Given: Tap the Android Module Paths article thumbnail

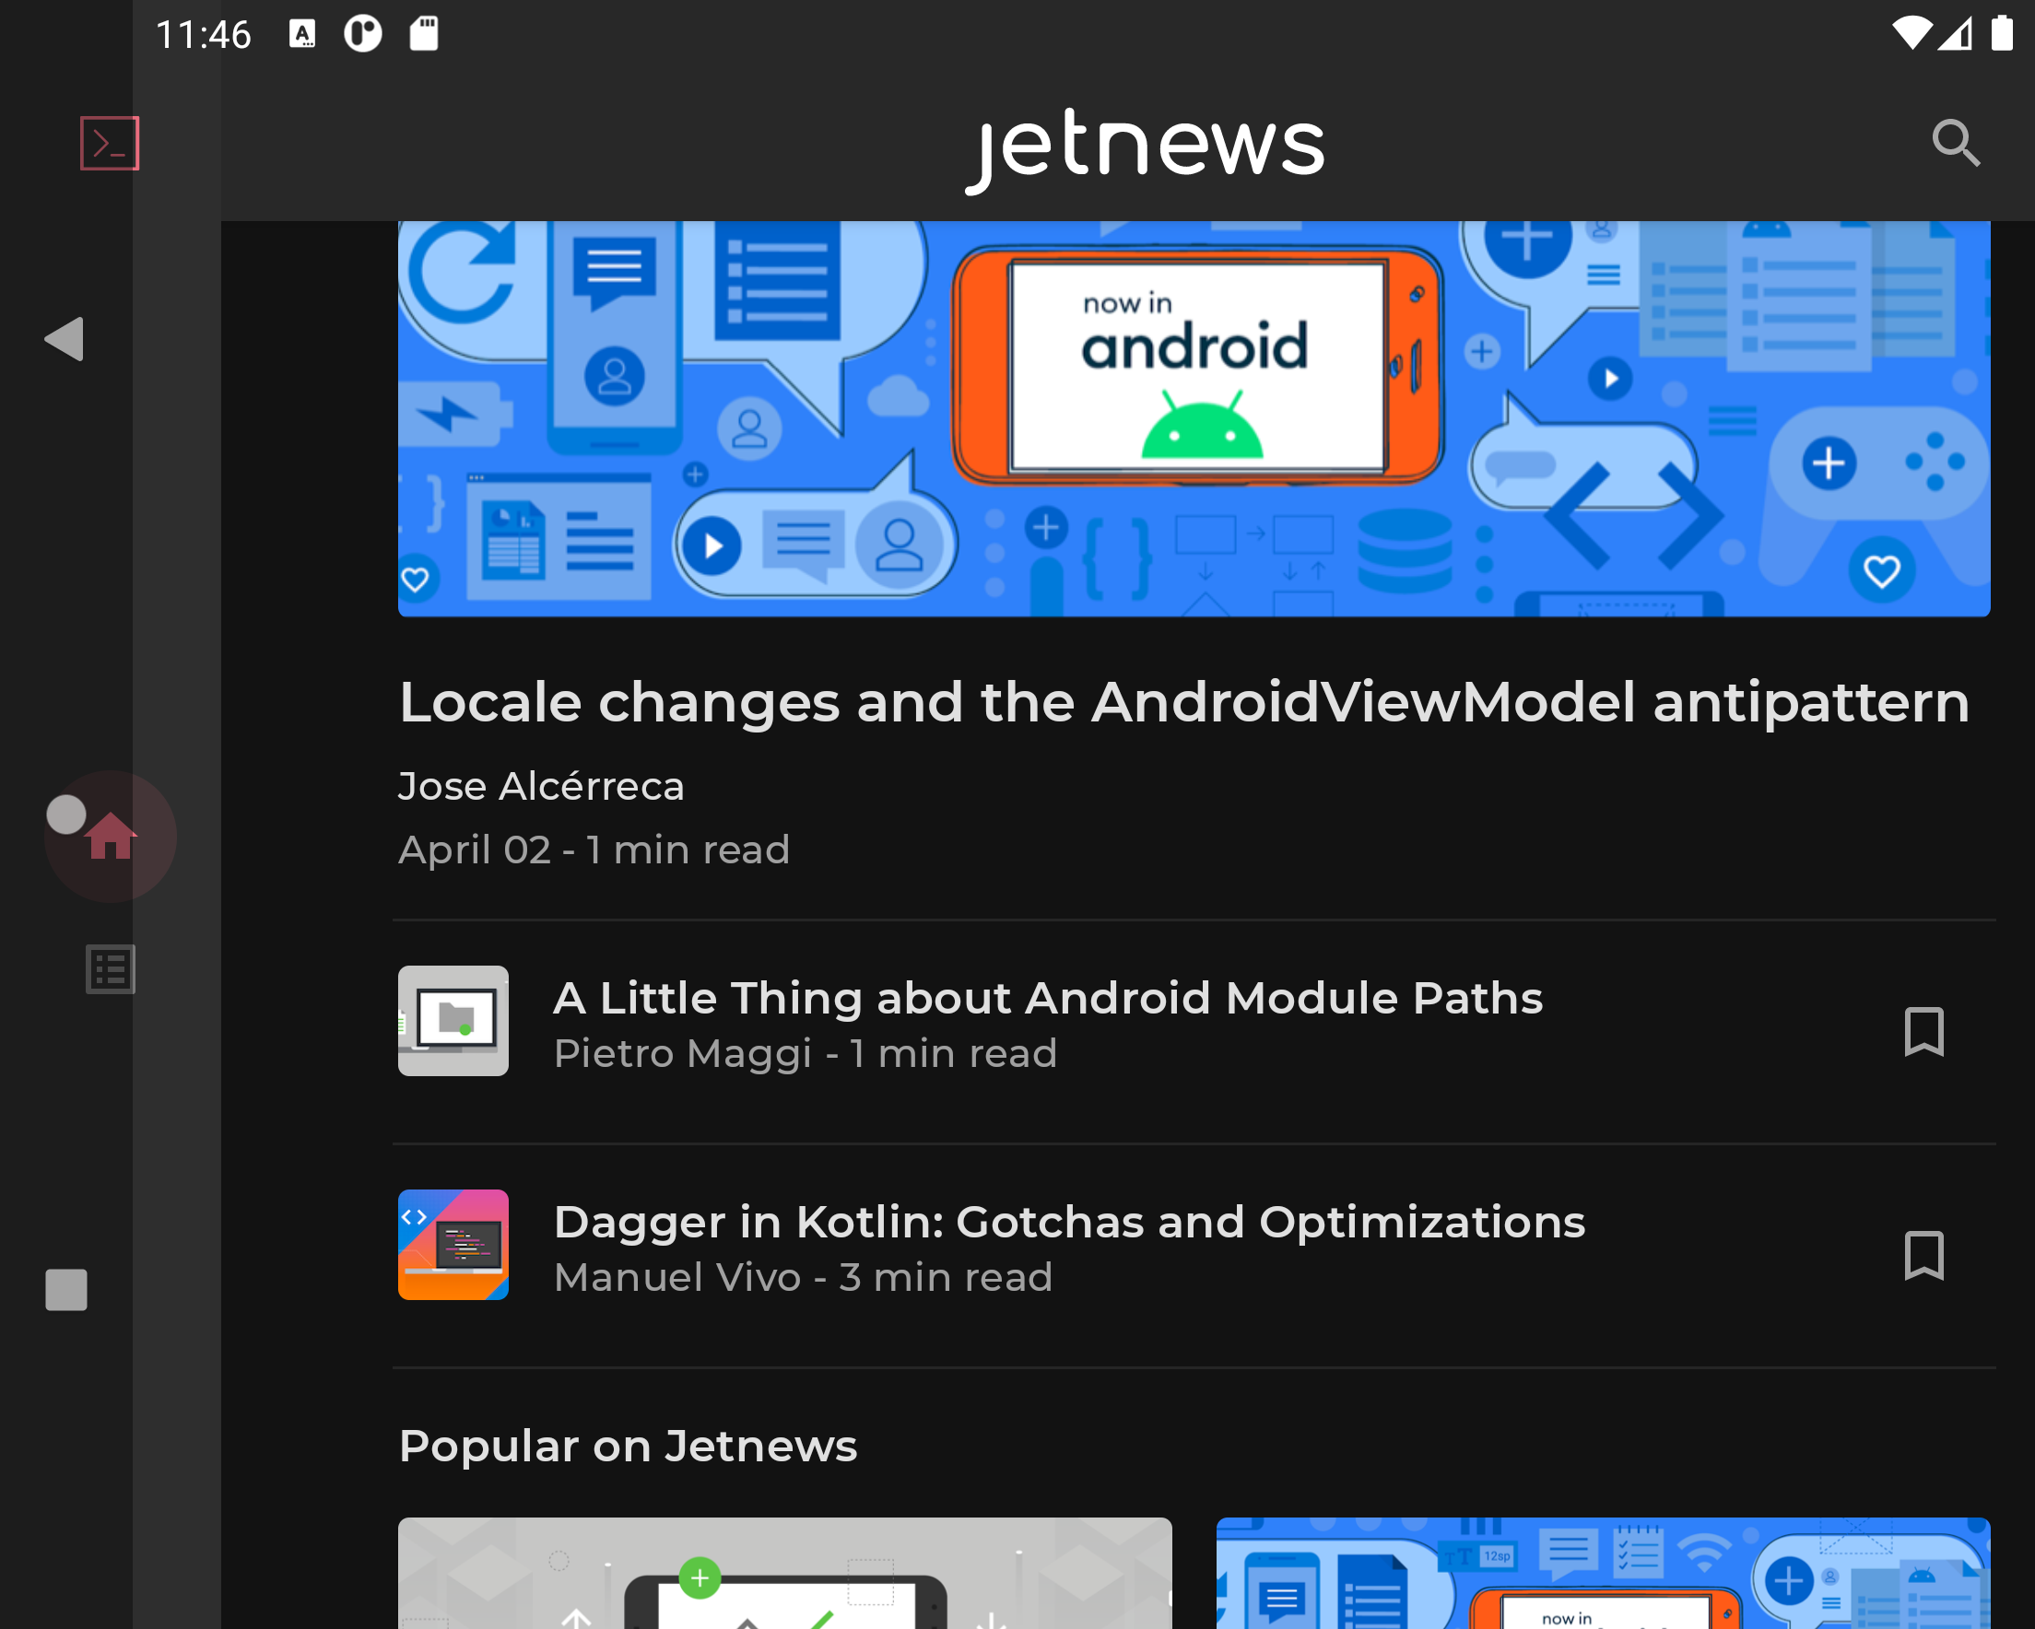Looking at the screenshot, I should click(453, 1020).
